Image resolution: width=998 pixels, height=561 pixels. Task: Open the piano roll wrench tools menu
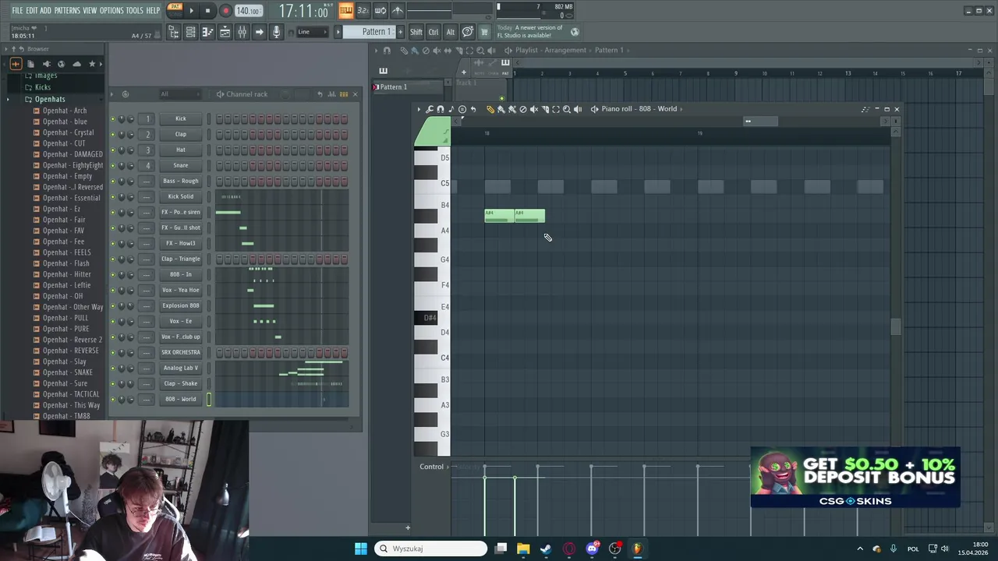[430, 109]
